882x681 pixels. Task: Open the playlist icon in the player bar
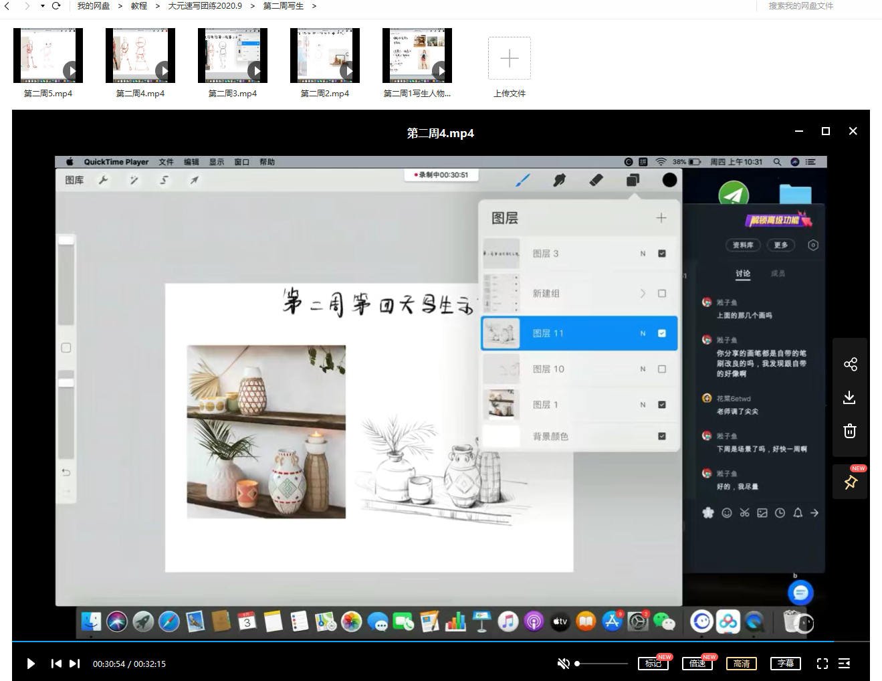pos(845,664)
